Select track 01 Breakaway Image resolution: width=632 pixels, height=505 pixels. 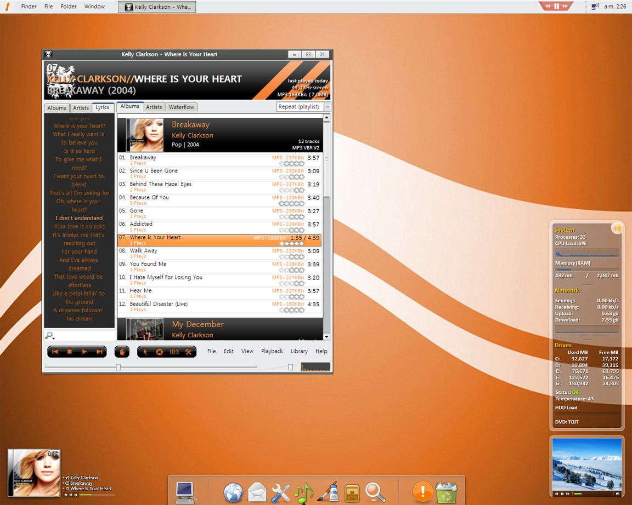click(220, 160)
